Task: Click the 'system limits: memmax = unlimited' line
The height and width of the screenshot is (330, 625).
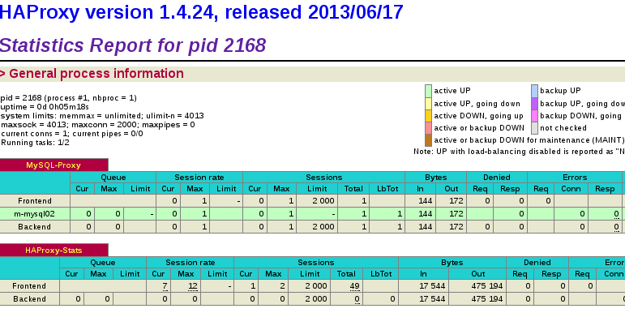Action: 102,116
